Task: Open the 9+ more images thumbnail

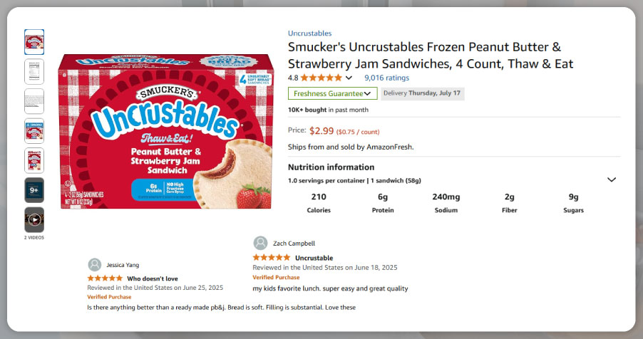Action: pos(34,190)
